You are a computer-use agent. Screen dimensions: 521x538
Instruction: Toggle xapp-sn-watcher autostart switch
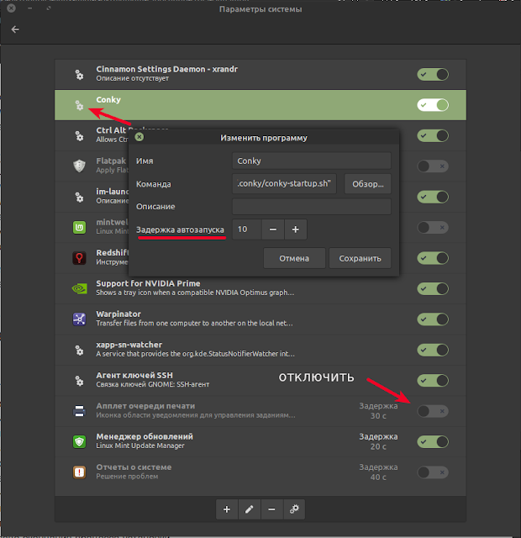click(x=433, y=350)
